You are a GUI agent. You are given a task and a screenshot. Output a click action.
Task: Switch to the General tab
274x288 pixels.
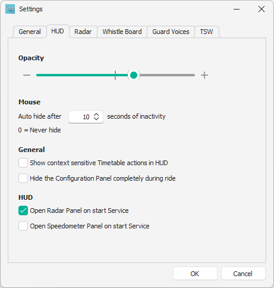(30, 32)
